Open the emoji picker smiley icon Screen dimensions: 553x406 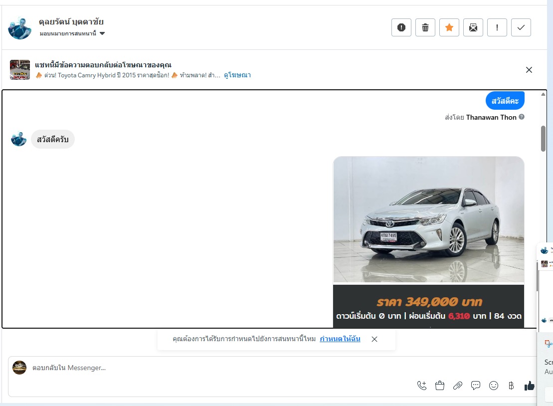click(x=493, y=386)
